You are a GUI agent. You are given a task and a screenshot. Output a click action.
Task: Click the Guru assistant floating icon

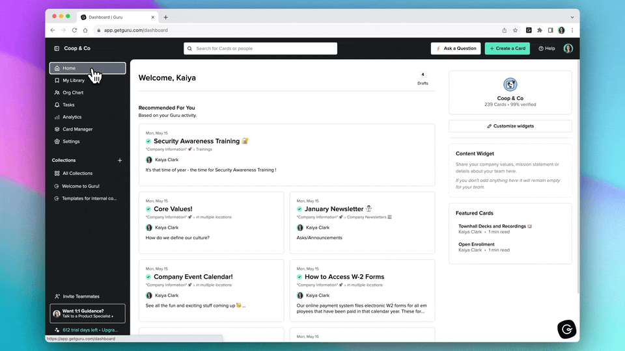[567, 329]
